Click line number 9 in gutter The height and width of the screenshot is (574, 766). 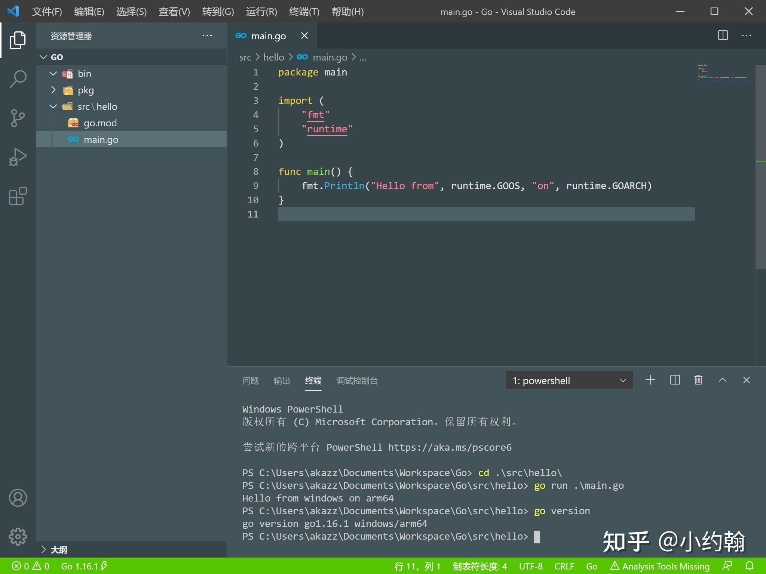256,186
